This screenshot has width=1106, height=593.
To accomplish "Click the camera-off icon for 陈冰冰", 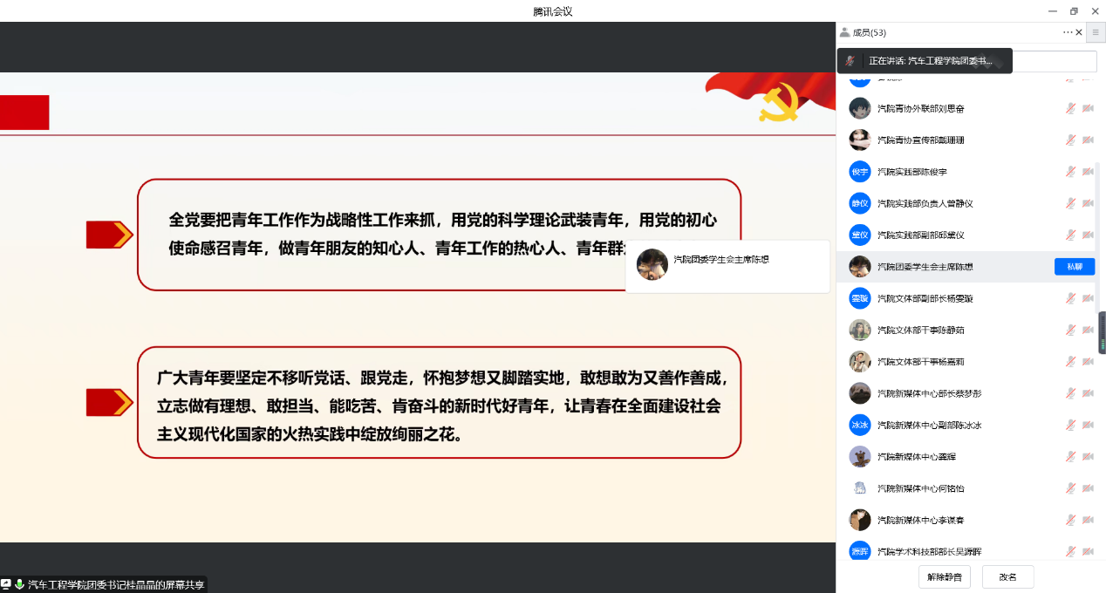I will point(1088,426).
